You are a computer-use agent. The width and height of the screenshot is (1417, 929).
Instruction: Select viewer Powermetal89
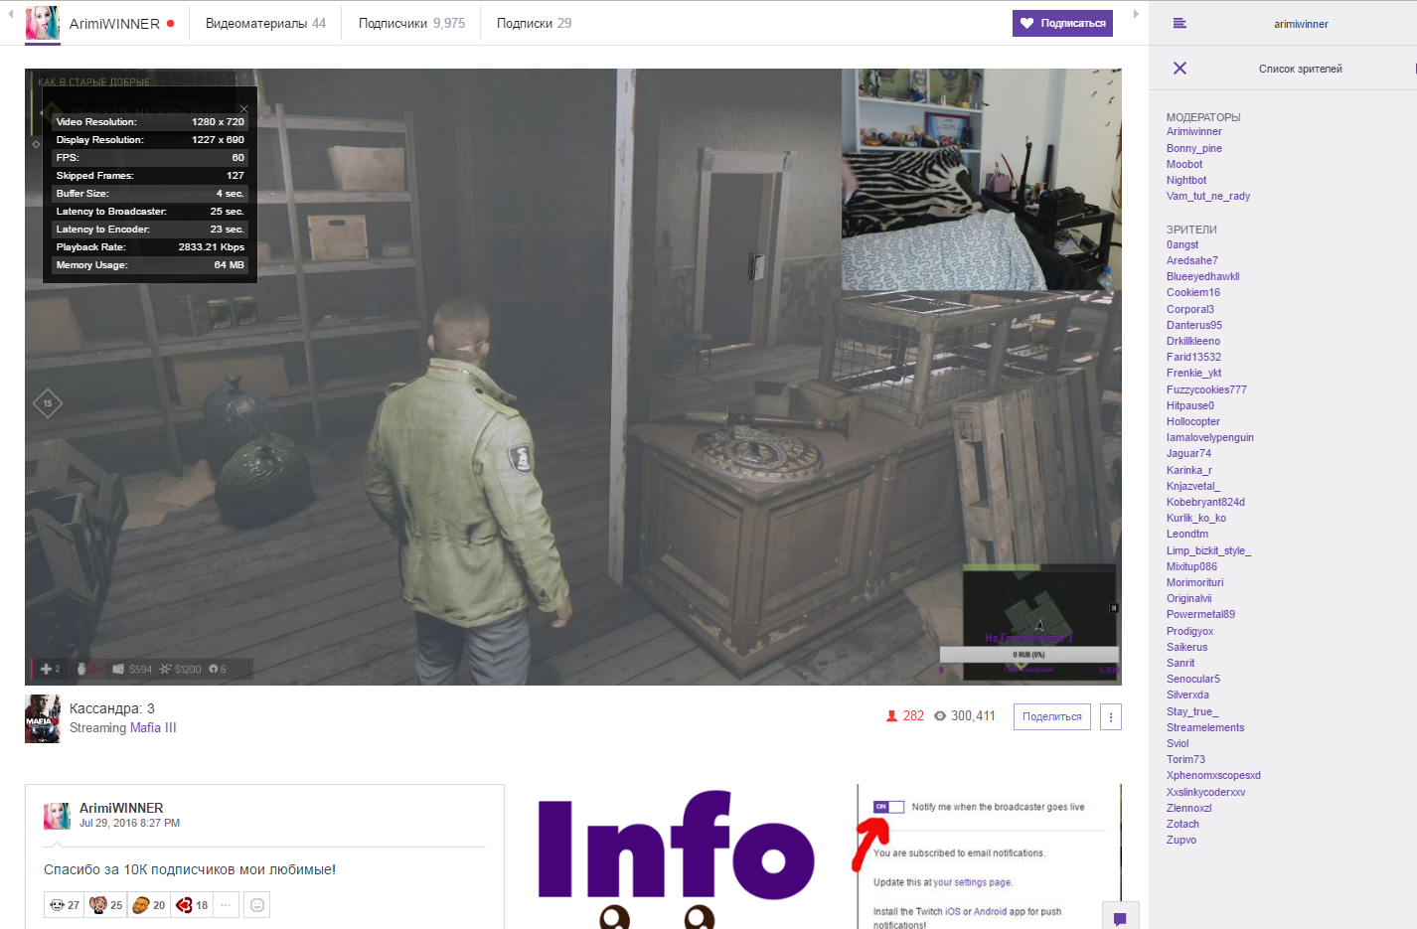click(x=1200, y=614)
